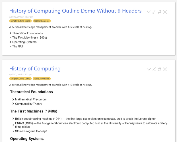Click TableOfContents tag in lower tiddler
This screenshot has height=142, width=177.
tap(42, 79)
